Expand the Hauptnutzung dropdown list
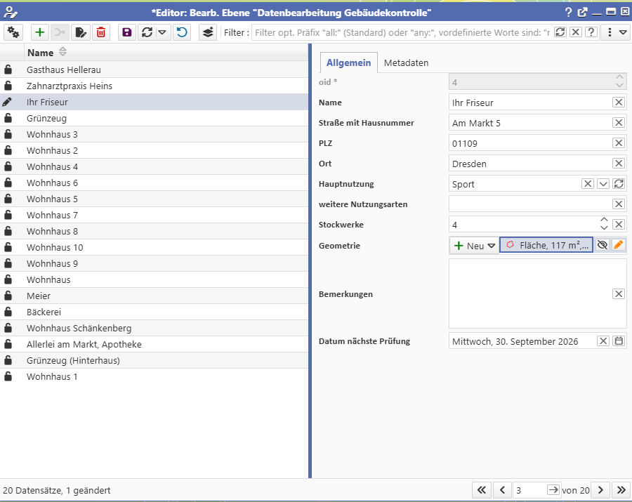 603,184
